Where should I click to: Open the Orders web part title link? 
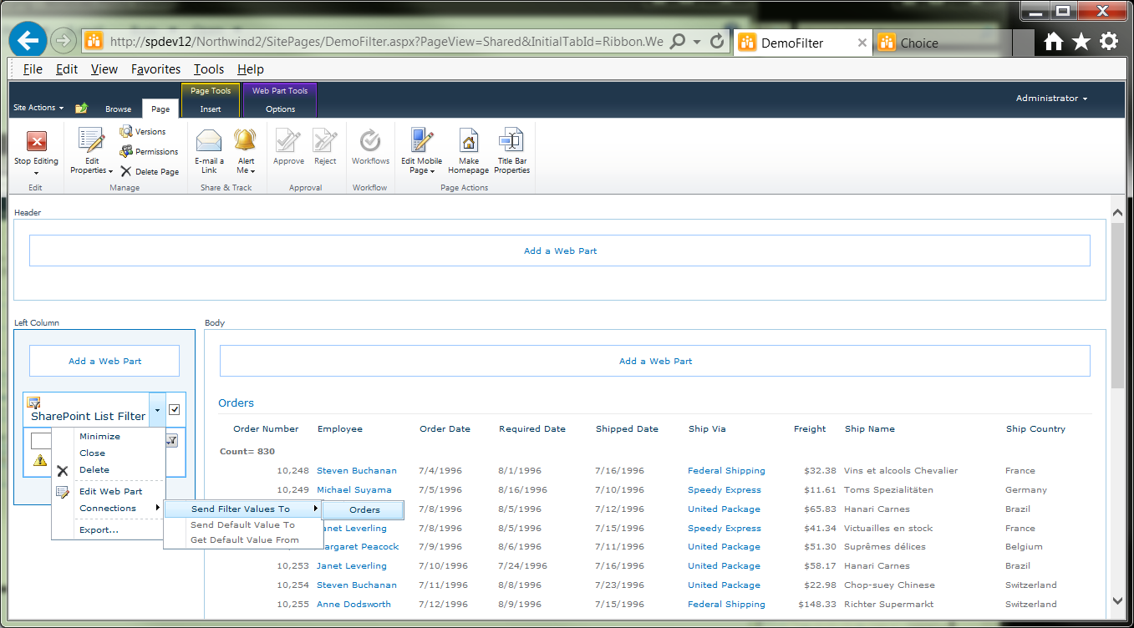(x=236, y=403)
